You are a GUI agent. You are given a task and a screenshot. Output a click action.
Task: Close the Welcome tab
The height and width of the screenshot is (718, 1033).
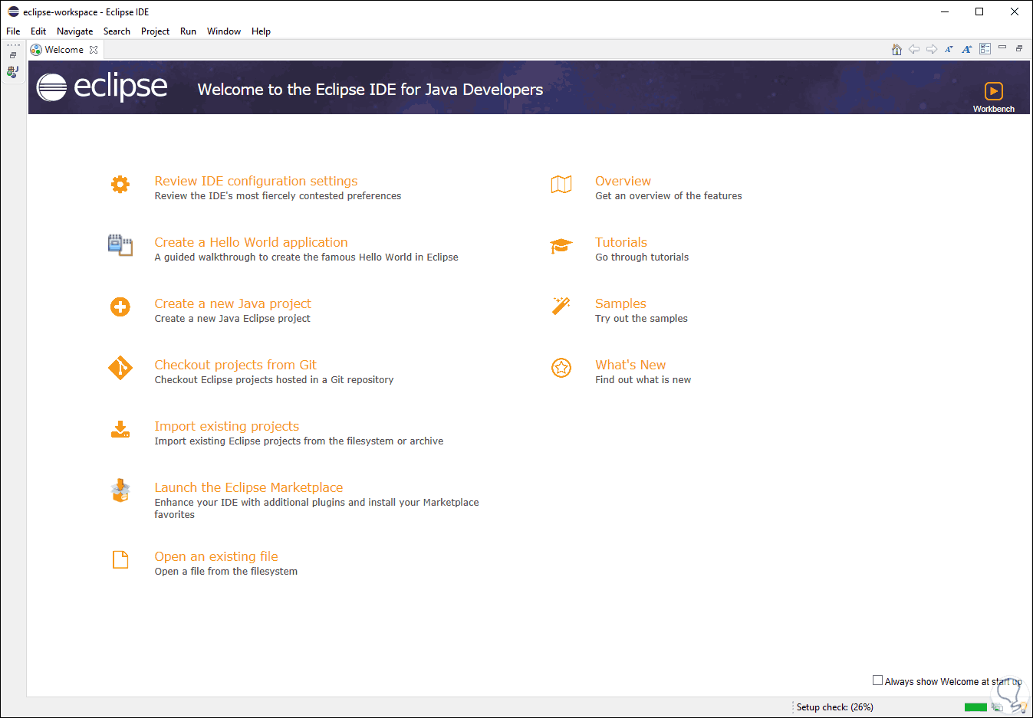94,50
